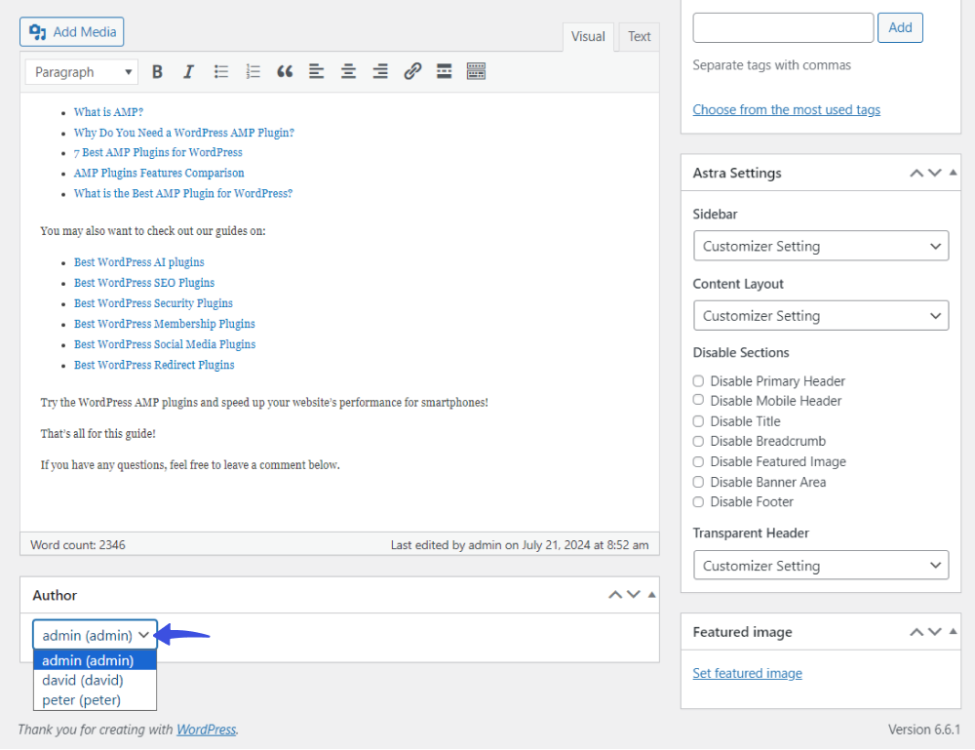Check Disable Mobile Header

tap(698, 400)
